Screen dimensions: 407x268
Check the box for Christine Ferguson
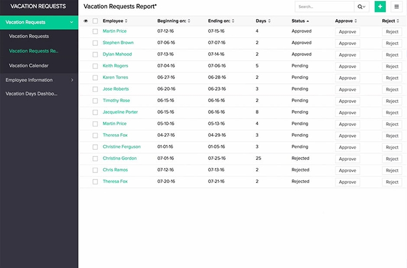click(95, 147)
